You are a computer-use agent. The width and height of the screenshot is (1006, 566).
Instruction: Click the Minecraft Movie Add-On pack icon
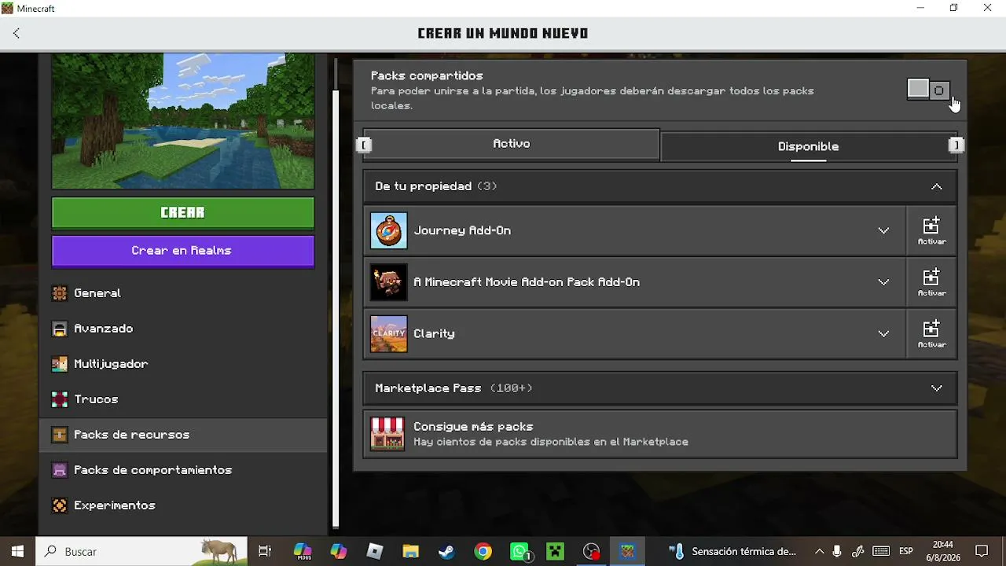388,282
